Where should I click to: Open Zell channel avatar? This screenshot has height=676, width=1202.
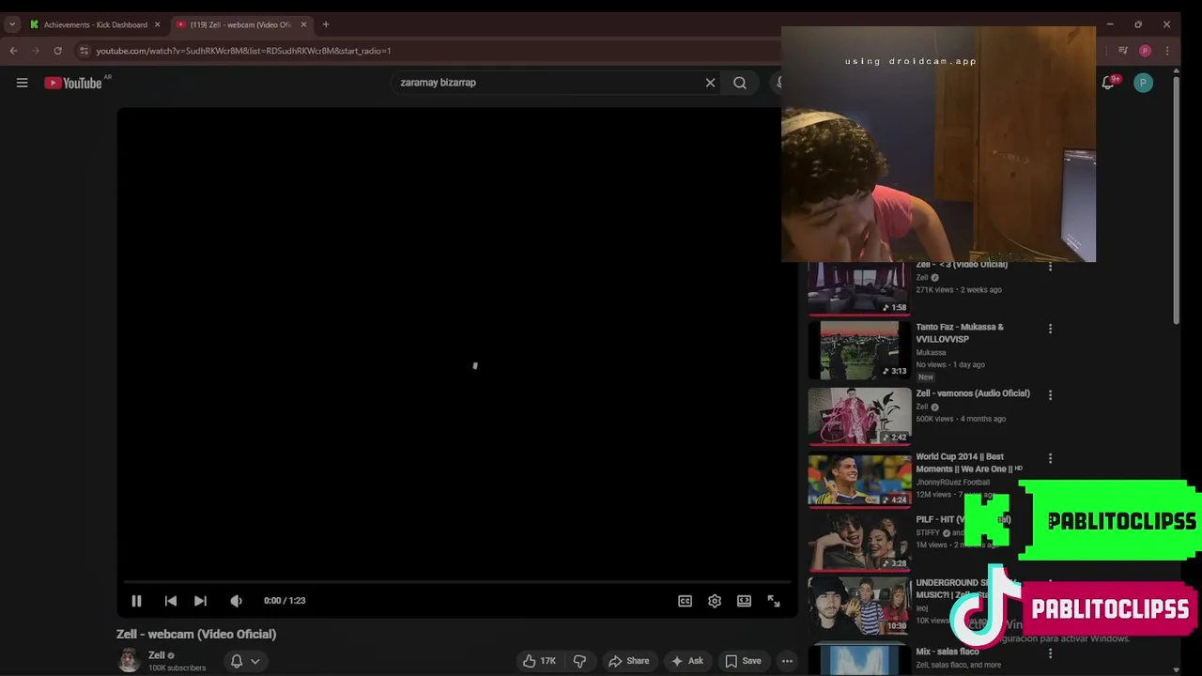[x=129, y=661]
